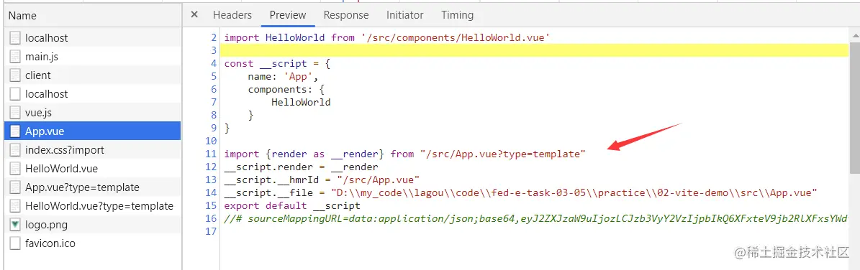Select the logo.png request

[93, 225]
